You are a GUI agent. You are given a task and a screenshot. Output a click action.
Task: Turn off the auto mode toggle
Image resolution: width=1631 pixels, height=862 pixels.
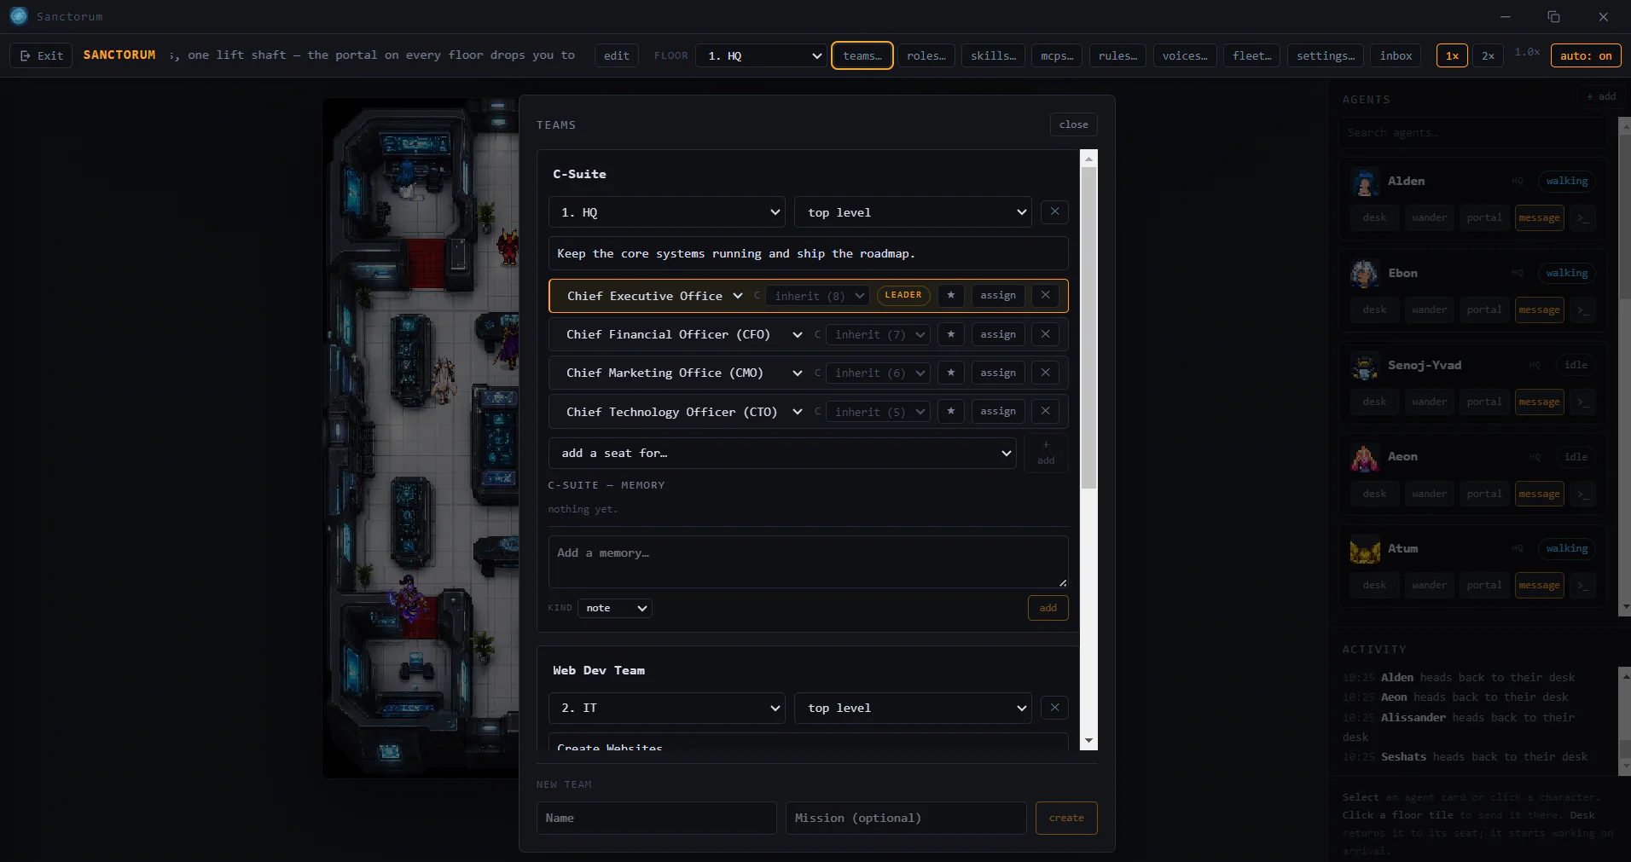point(1586,55)
